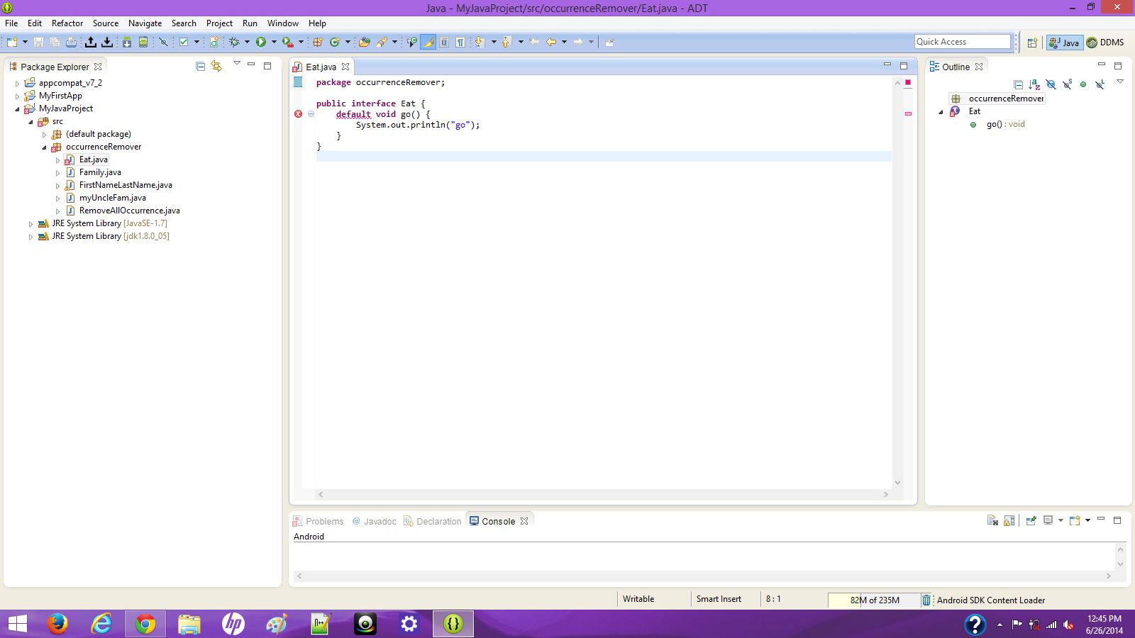Click the Open Console icon
Viewport: 1135px width, 638px height.
(1075, 520)
